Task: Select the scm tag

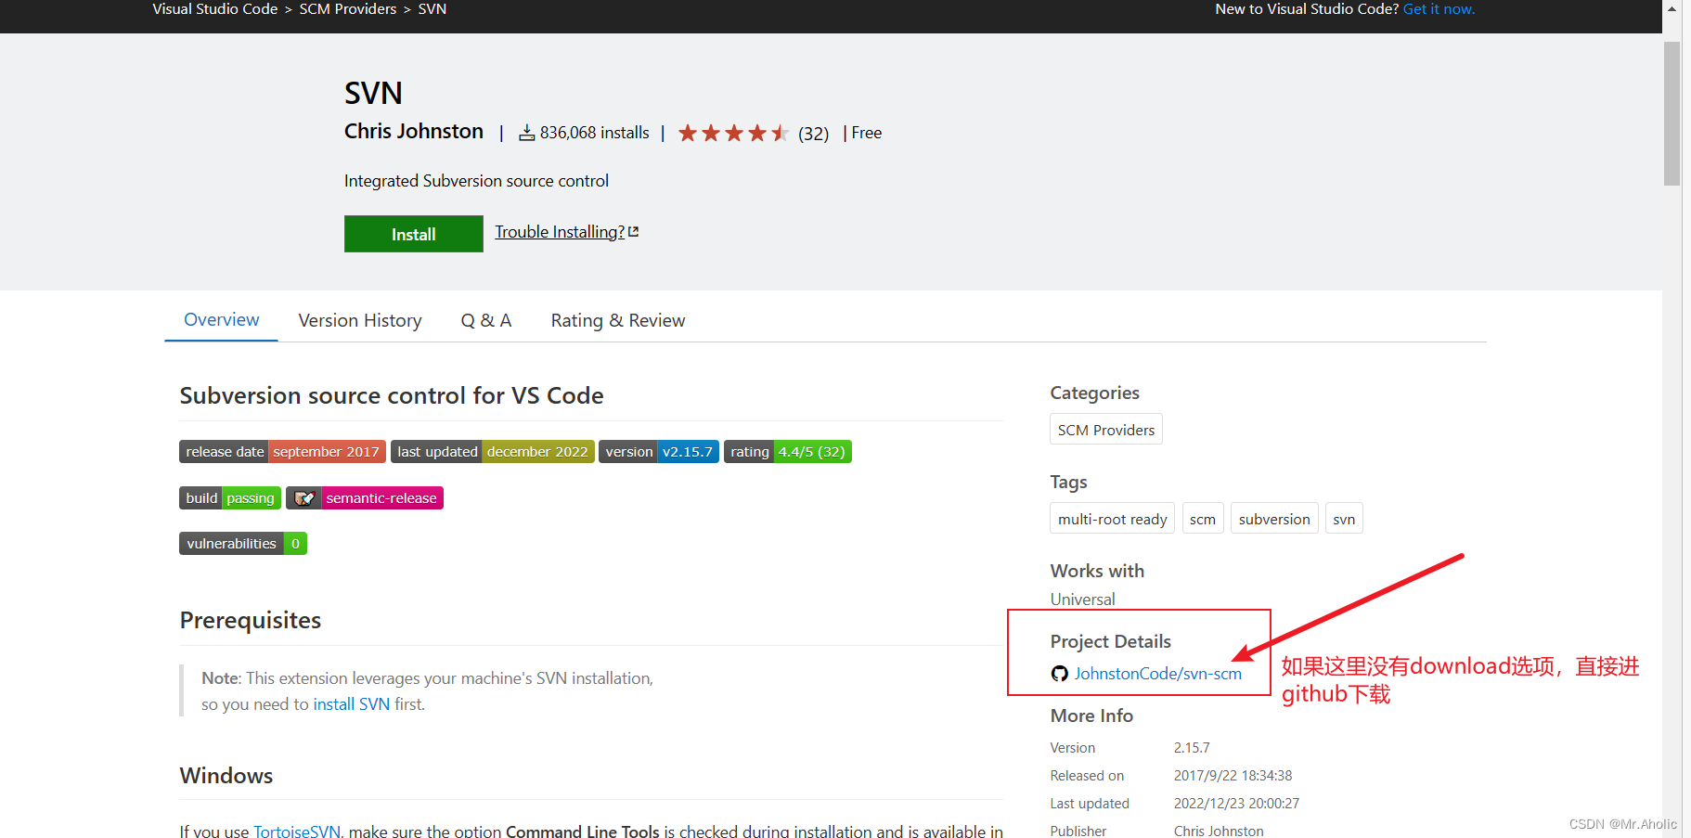Action: (x=1203, y=519)
